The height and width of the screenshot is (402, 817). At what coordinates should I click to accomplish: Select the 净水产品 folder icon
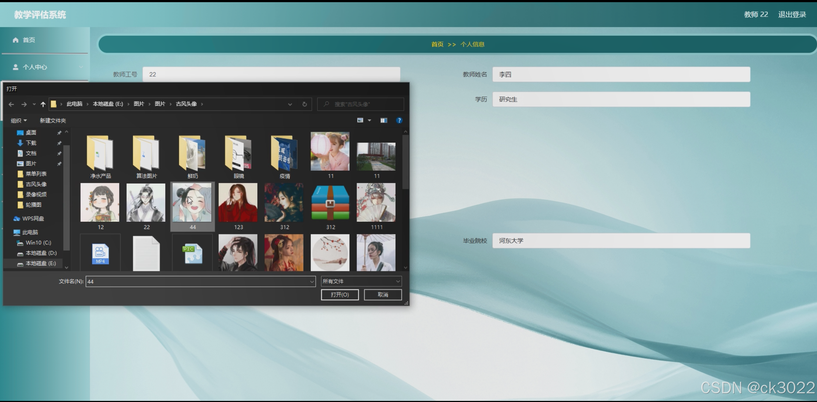100,153
